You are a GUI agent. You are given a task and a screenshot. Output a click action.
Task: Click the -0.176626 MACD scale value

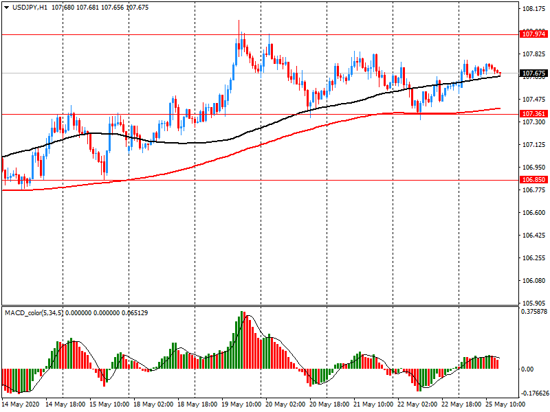pyautogui.click(x=534, y=394)
